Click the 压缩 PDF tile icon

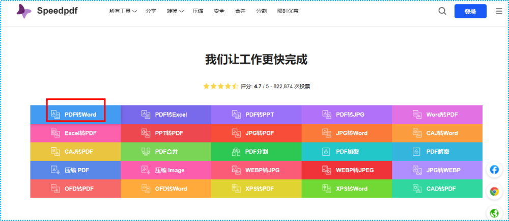pyautogui.click(x=55, y=170)
